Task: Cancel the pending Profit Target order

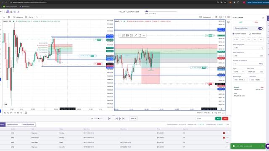Action: 224,138
